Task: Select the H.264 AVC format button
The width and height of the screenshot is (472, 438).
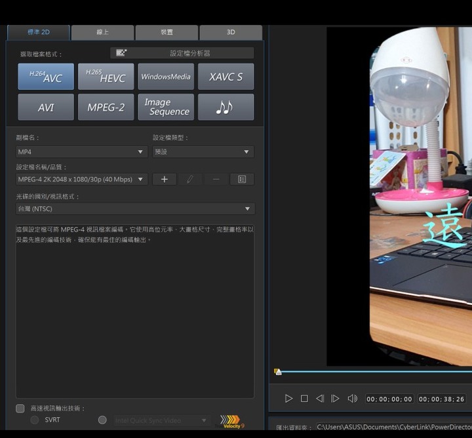Action: coord(46,77)
